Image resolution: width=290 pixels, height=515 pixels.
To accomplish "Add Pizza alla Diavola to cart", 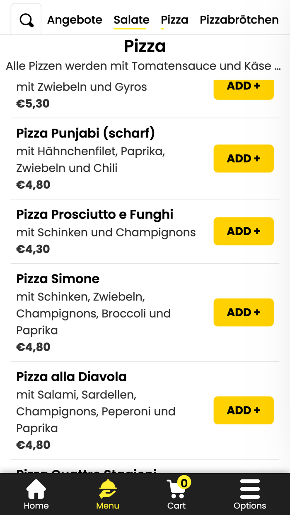I will pos(243,410).
